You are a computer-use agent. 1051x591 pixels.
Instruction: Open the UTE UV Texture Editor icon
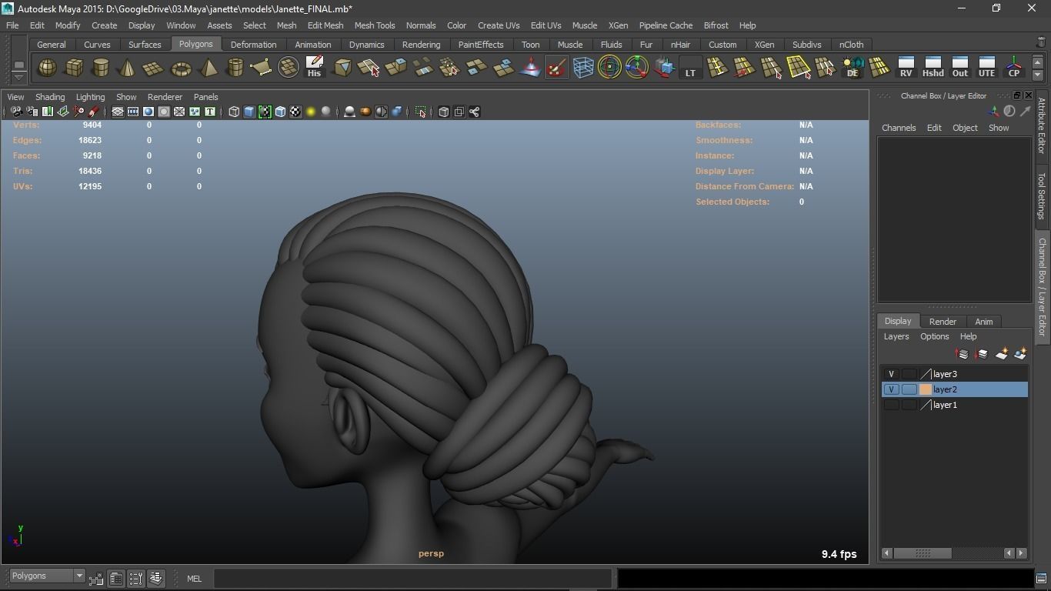point(987,68)
